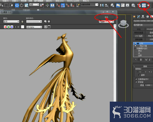The width and height of the screenshot is (153, 122).
Task: Click the first modifier button in the set
Action: pyautogui.click(x=139, y=29)
